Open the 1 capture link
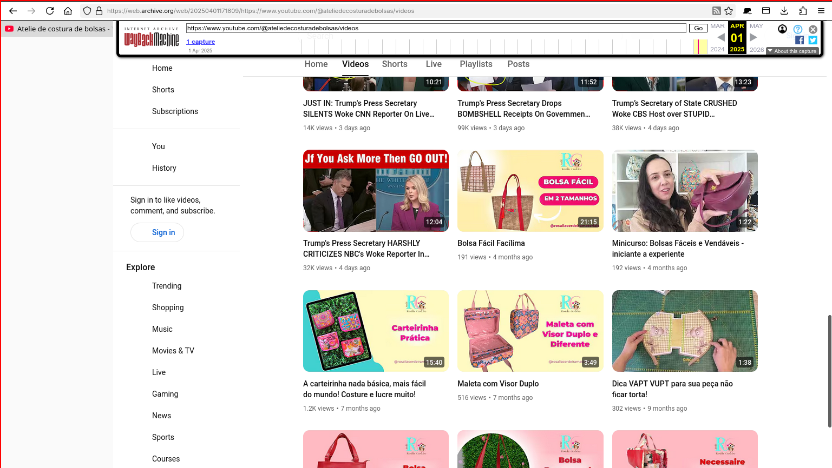The height and width of the screenshot is (468, 832). coord(201,42)
